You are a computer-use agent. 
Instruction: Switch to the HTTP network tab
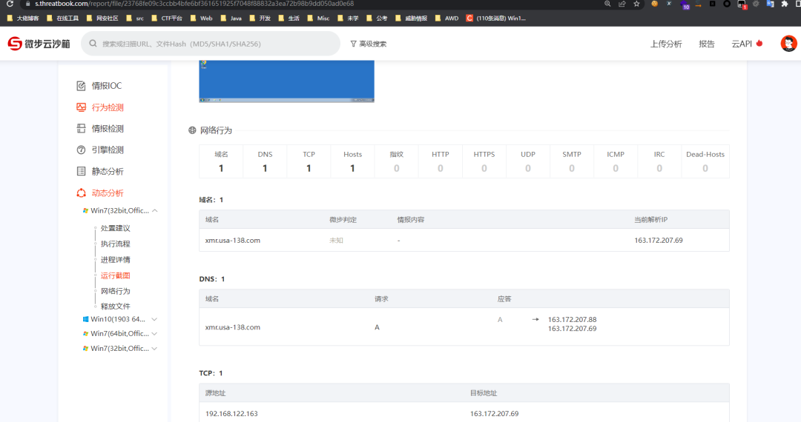click(441, 161)
